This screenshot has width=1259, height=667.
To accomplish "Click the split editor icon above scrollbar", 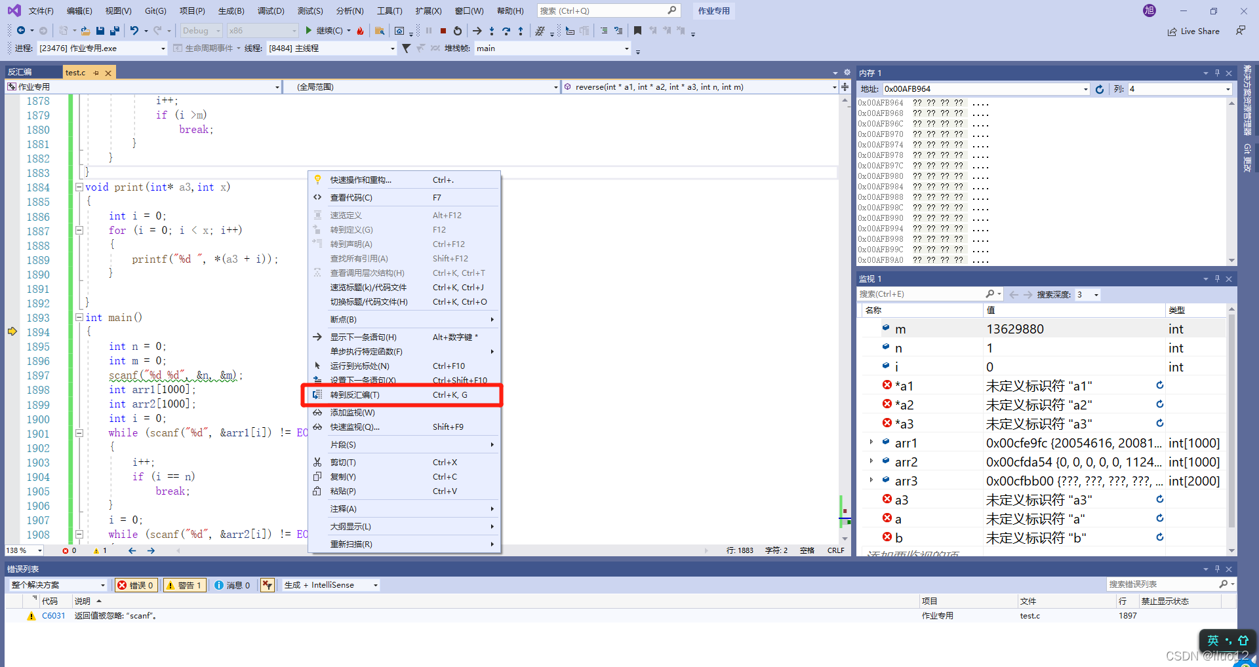I will (845, 87).
